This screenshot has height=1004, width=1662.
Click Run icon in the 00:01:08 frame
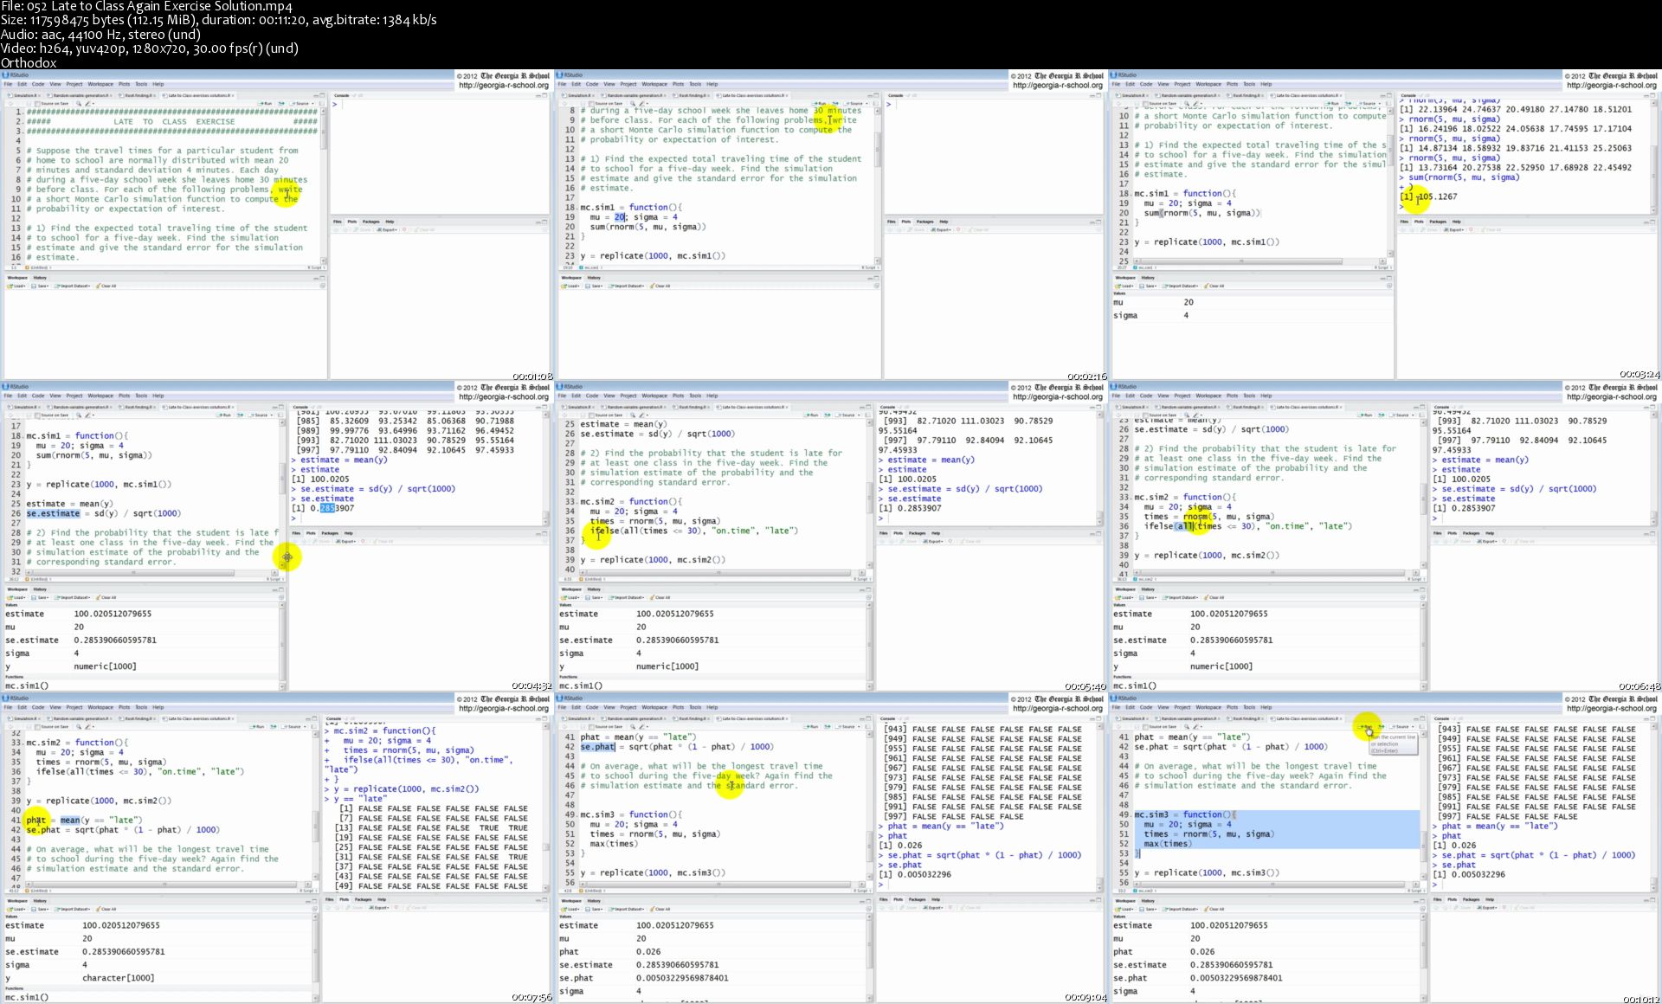tap(261, 103)
